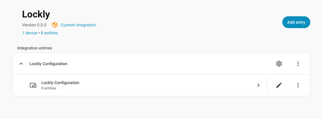Click the bullet separator between device and entities links
The height and width of the screenshot is (119, 321).
pyautogui.click(x=39, y=33)
